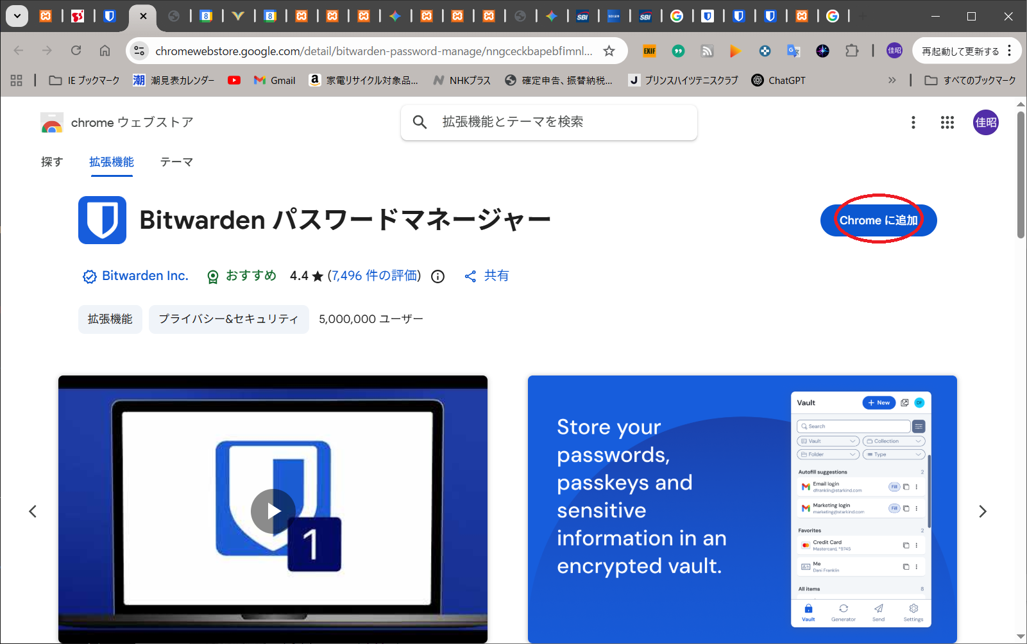Open the Google Translate extension icon
Viewport: 1027px width, 644px height.
click(x=794, y=51)
